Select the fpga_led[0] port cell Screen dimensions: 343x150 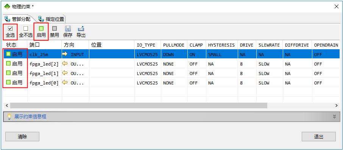pyautogui.click(x=45, y=83)
